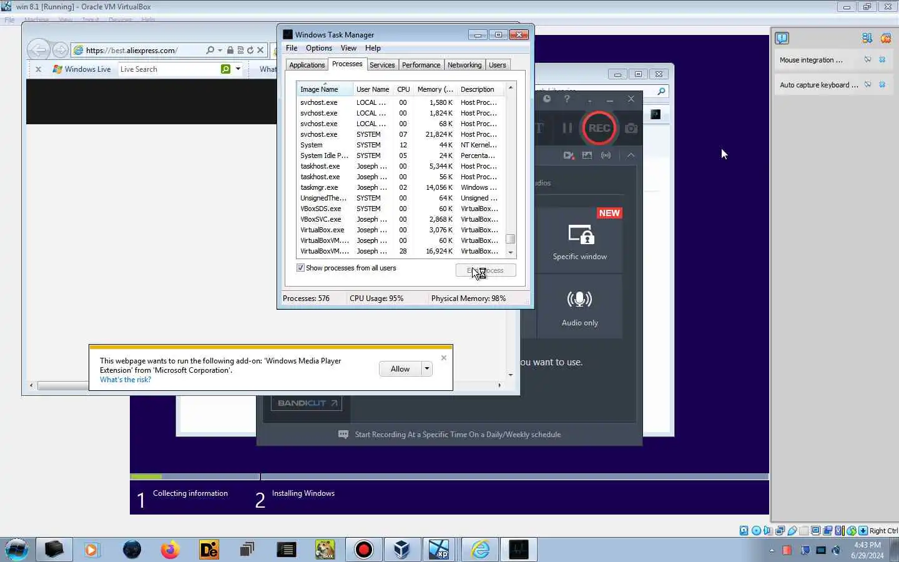Image resolution: width=899 pixels, height=562 pixels.
Task: Click Internet Explorer back button
Action: (x=39, y=50)
